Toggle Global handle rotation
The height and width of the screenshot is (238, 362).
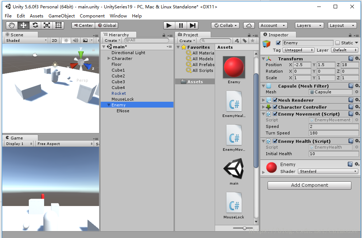coord(107,25)
